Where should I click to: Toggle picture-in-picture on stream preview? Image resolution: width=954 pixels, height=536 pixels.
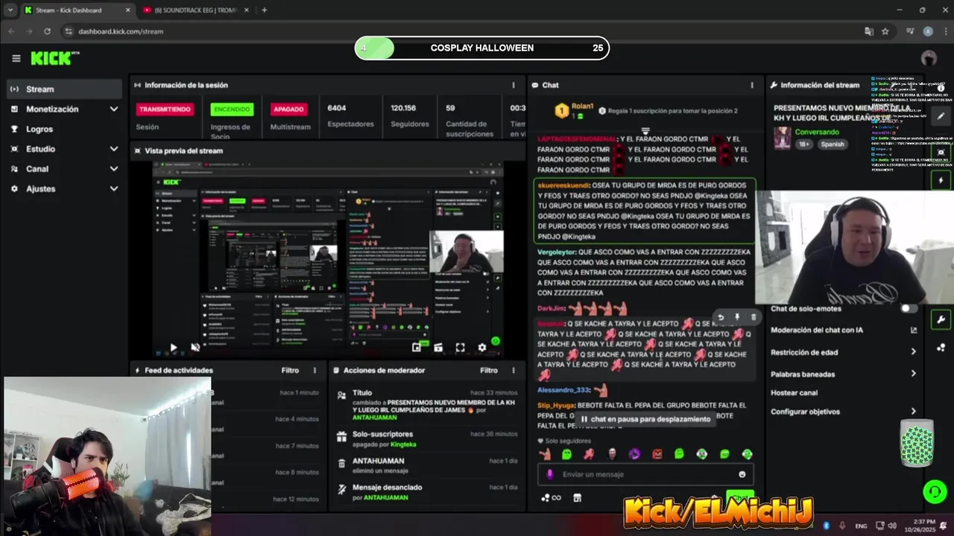click(417, 347)
